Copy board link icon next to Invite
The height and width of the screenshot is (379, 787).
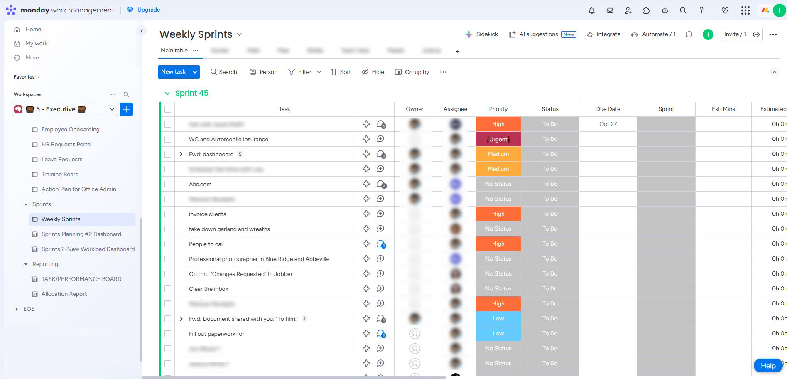756,34
